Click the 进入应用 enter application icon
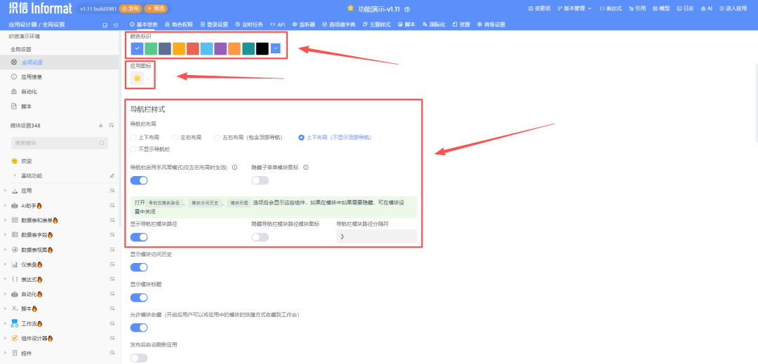 [719, 8]
